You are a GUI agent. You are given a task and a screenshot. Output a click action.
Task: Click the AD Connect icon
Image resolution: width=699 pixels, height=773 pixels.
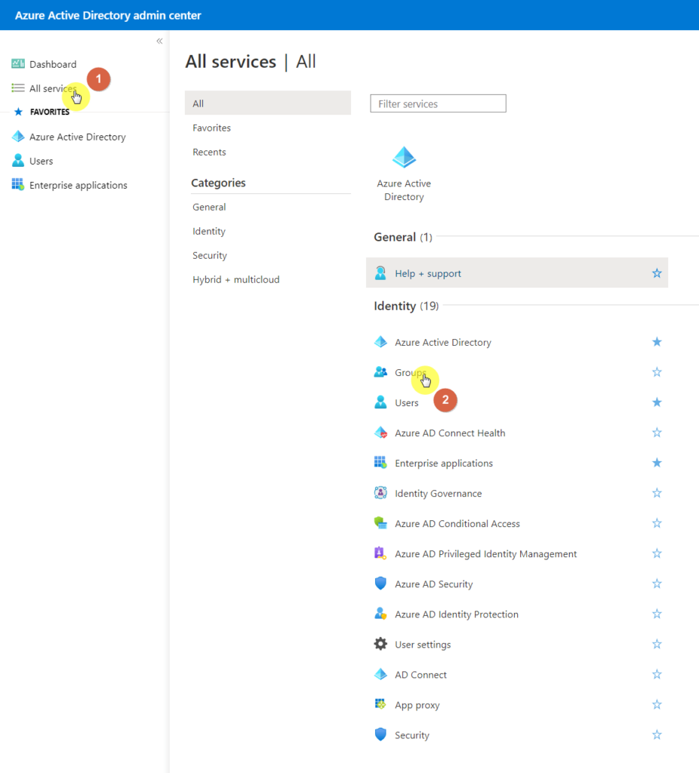[380, 674]
